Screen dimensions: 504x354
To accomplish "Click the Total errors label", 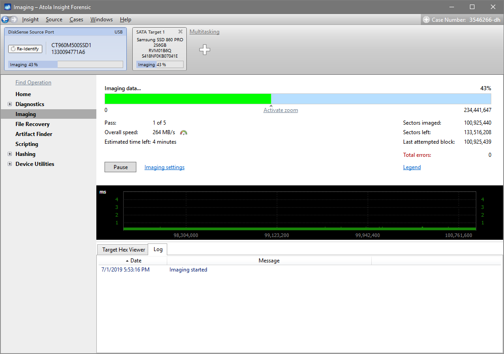I will [x=417, y=155].
